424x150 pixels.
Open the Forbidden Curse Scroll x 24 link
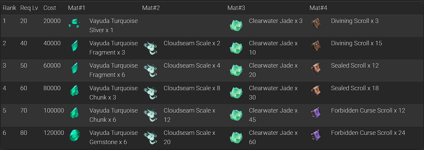pyautogui.click(x=368, y=133)
